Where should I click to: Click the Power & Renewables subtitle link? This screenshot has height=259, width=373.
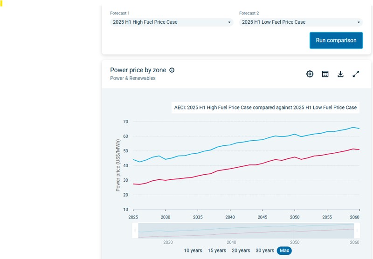pyautogui.click(x=133, y=78)
